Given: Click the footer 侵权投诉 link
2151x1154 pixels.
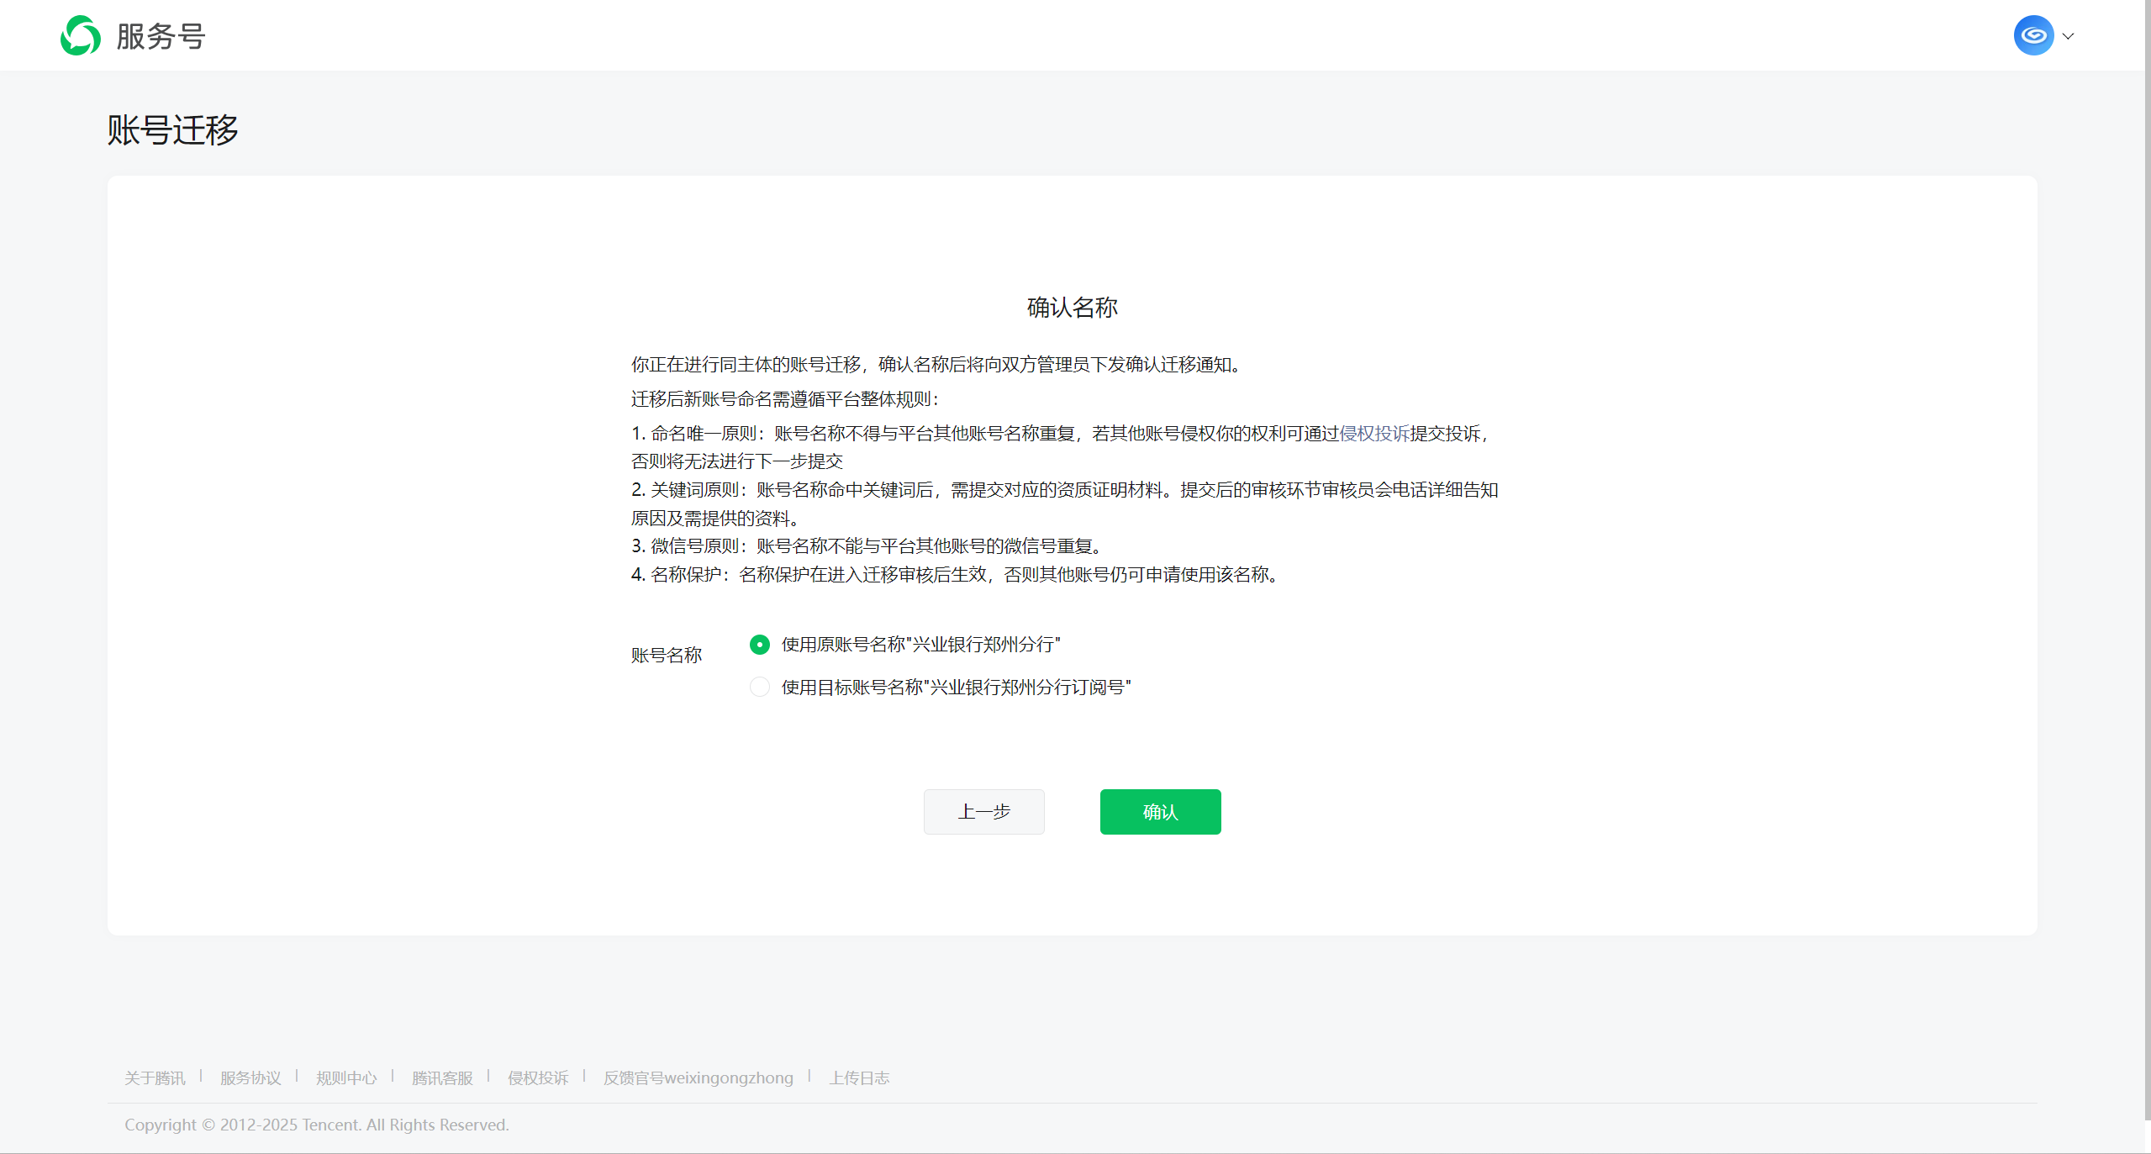Looking at the screenshot, I should click(x=538, y=1078).
